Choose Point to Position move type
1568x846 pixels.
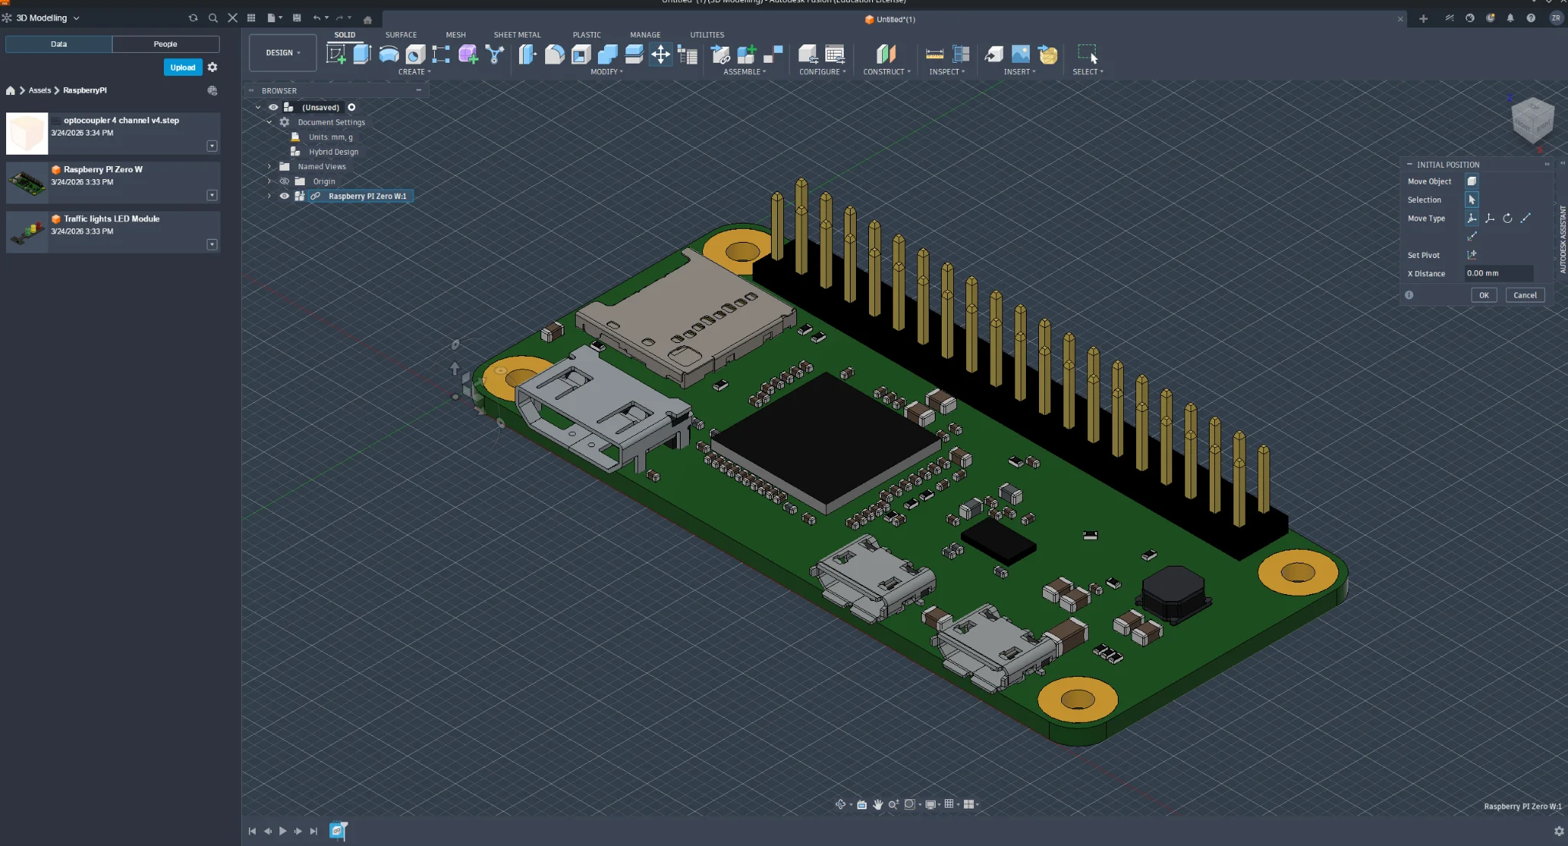pyautogui.click(x=1472, y=236)
